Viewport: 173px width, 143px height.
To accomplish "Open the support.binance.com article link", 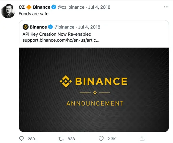I will point(61,40).
